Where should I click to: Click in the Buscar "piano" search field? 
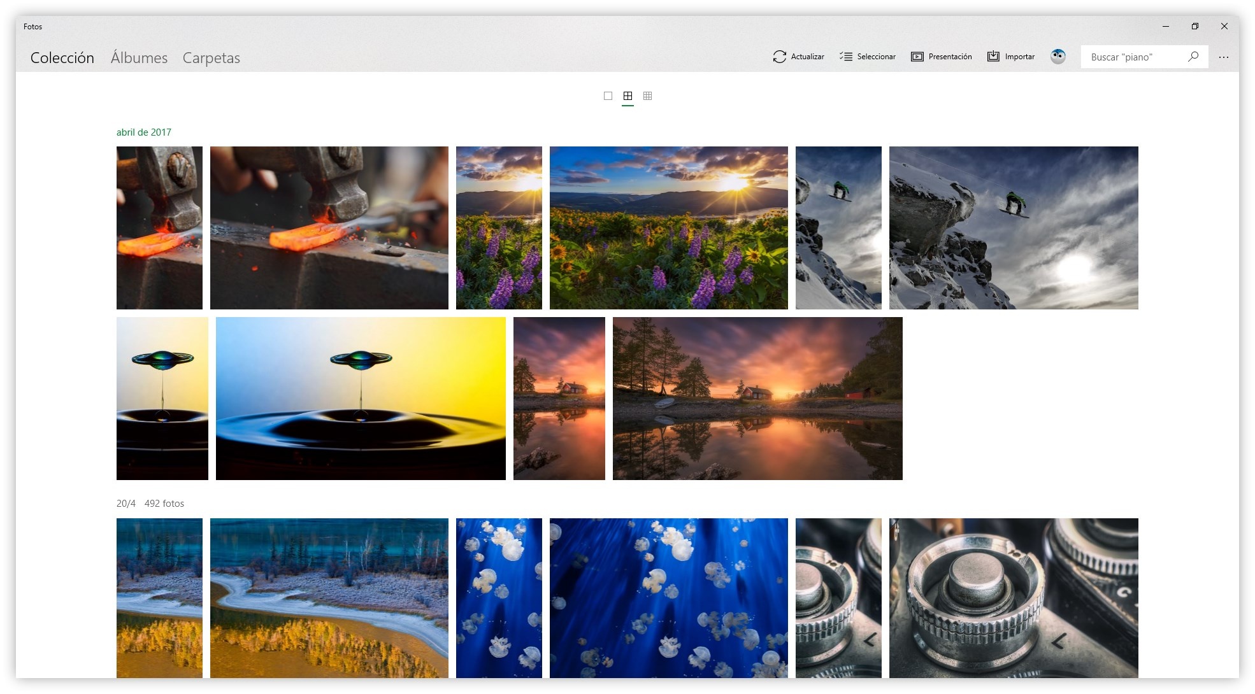click(1134, 57)
